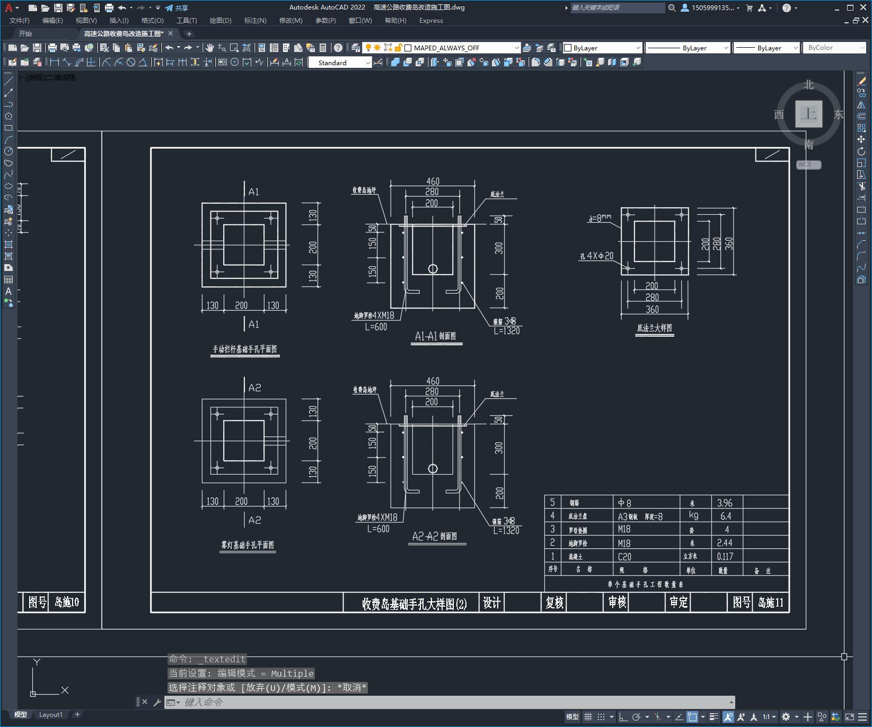Viewport: 872px width, 727px height.
Task: Click the Workspace Switching gear icon
Action: [x=786, y=717]
